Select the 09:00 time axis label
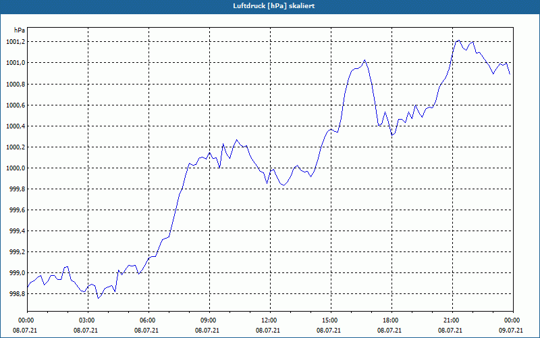This screenshot has width=540, height=338. [209, 320]
